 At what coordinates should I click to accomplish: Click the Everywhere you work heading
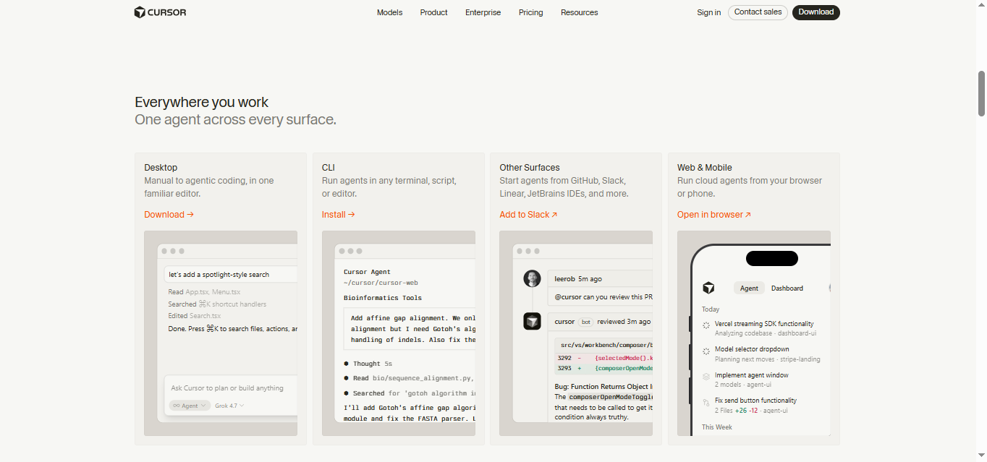point(202,102)
